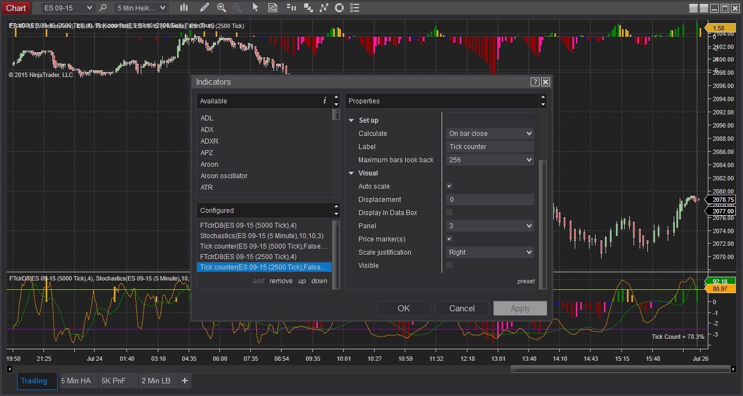Open the properties list toolbar icon
This screenshot has height=396, width=743.
click(x=355, y=8)
